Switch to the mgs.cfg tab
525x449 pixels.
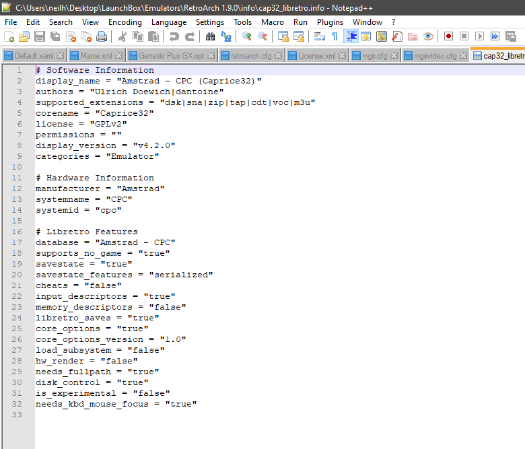tap(375, 56)
